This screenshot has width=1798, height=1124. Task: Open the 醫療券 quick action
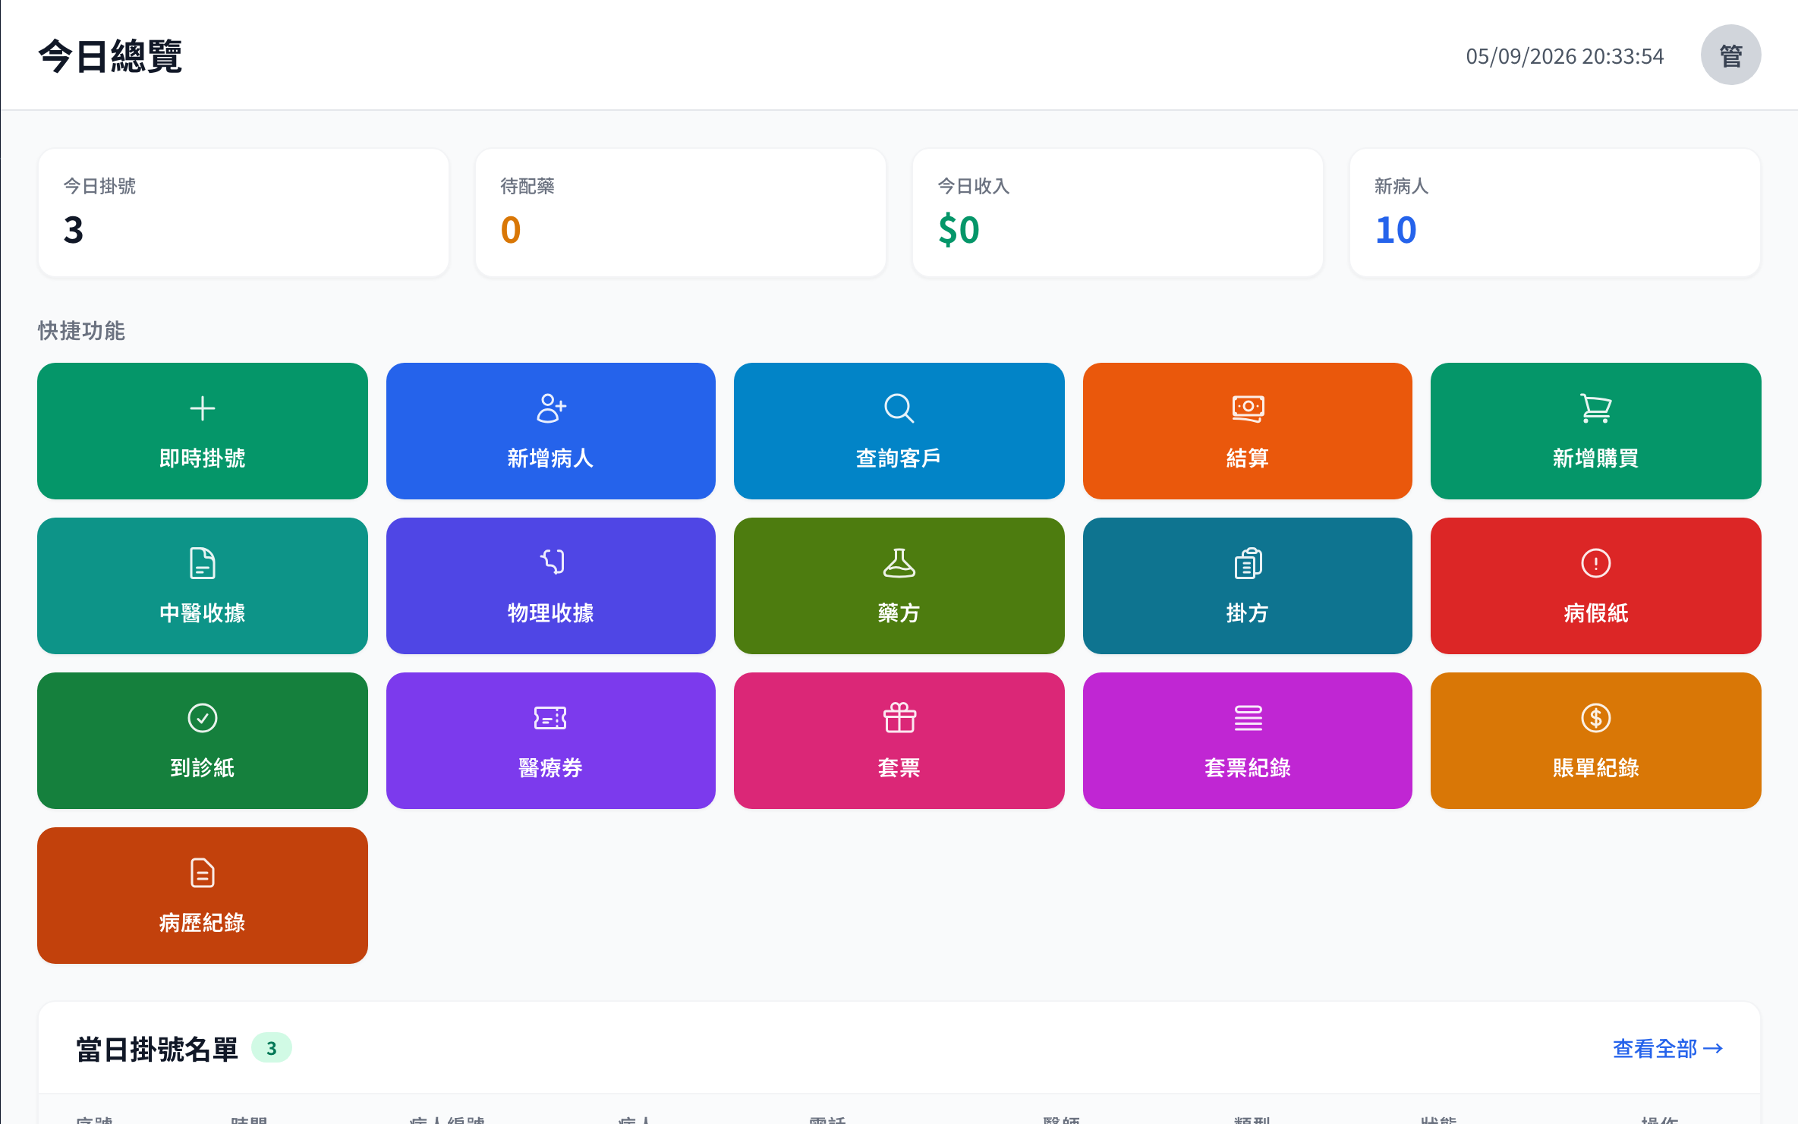(x=551, y=741)
